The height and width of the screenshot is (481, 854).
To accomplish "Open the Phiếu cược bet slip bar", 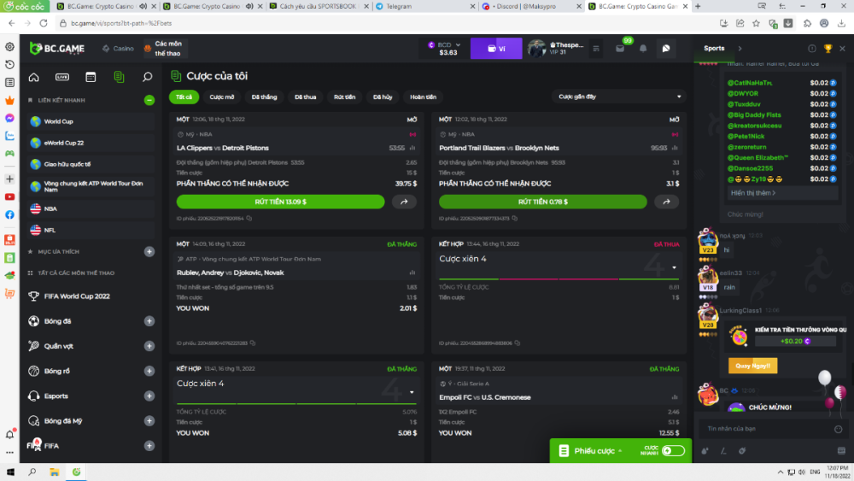I will [x=591, y=450].
